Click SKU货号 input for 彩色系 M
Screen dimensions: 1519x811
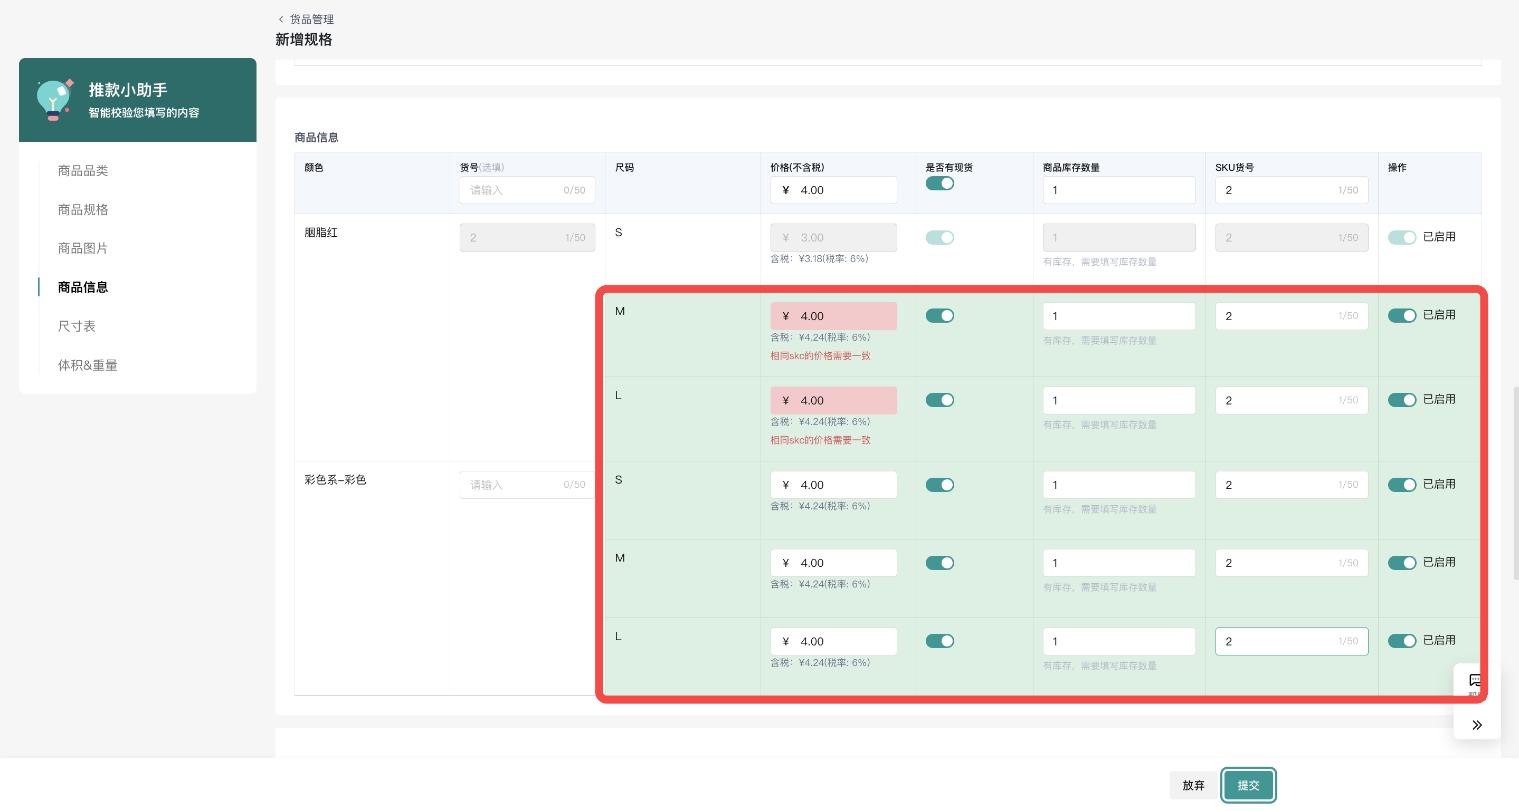[x=1292, y=563]
